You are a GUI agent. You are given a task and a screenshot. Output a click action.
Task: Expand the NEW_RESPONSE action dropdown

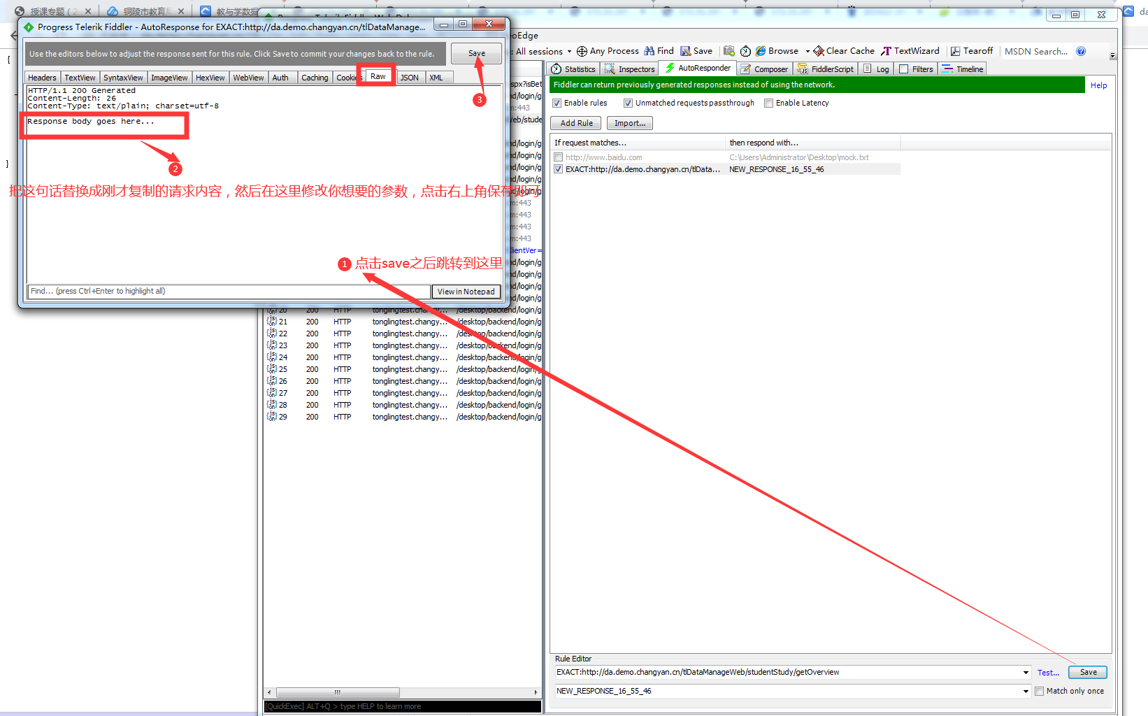pos(1026,692)
